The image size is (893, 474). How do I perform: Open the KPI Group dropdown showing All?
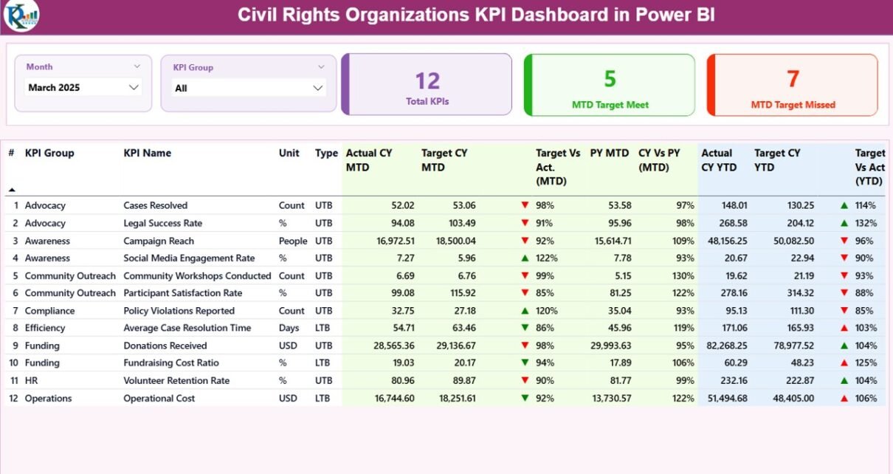pyautogui.click(x=248, y=88)
